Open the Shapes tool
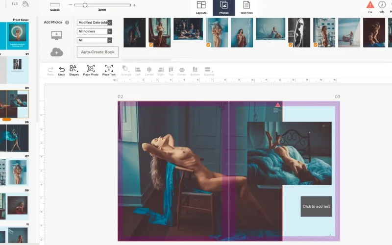Image resolution: width=392 pixels, height=245 pixels. coord(73,69)
